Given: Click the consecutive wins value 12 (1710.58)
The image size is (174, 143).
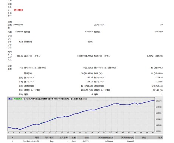Looking at the screenshot, I should pos(87,86).
